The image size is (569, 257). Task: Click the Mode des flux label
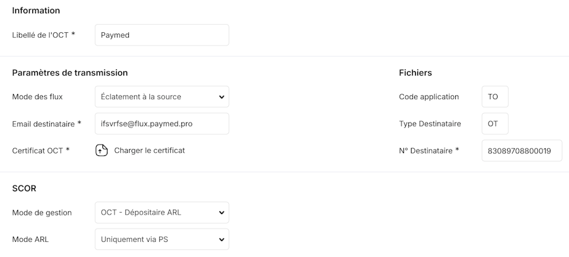(37, 97)
